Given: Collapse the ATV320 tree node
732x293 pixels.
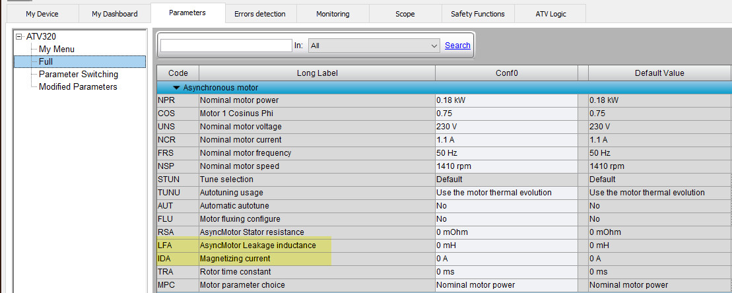Looking at the screenshot, I should [x=18, y=36].
